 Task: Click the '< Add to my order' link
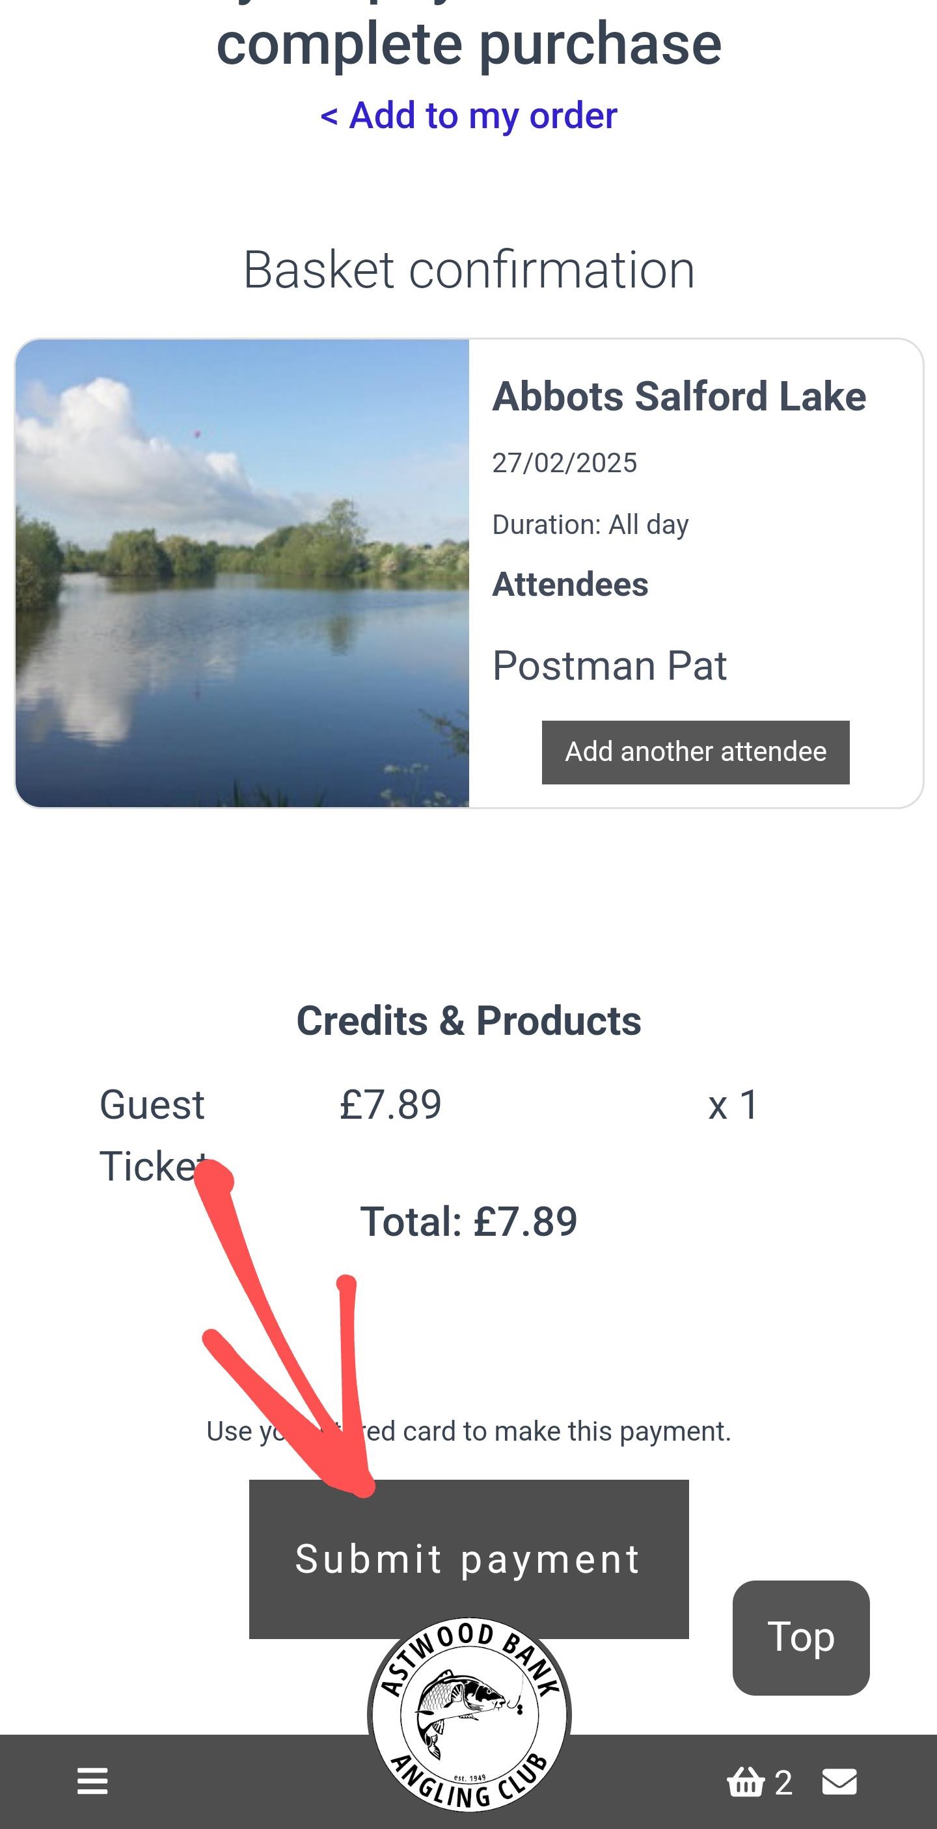[x=469, y=115]
